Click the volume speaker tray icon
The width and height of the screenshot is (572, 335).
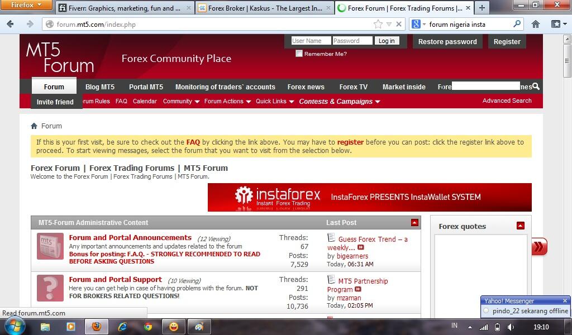tap(511, 327)
